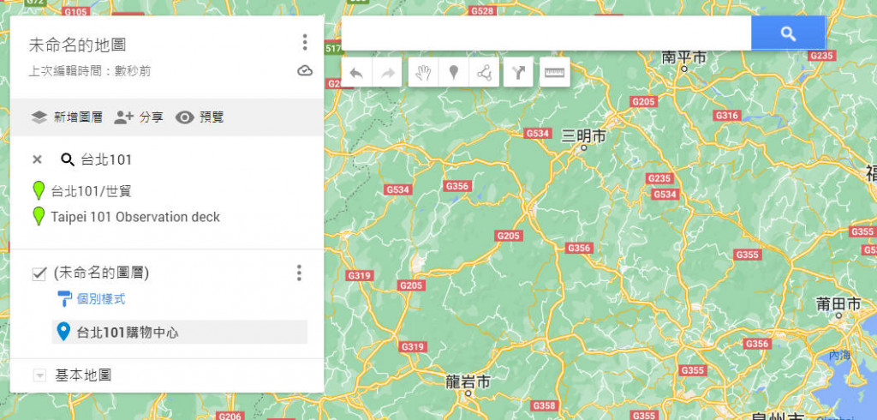Click the 未命名的地圖 map title
Image resolution: width=877 pixels, height=420 pixels.
coord(77,45)
